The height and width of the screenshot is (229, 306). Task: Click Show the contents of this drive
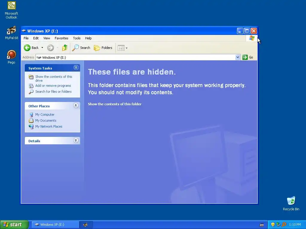click(x=54, y=78)
